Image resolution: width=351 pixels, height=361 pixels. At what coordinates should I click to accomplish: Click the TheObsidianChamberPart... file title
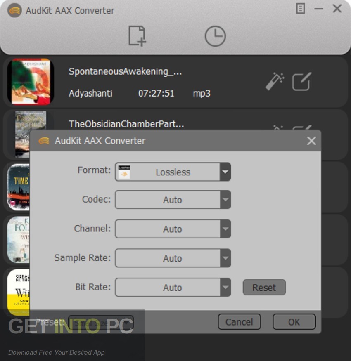126,124
